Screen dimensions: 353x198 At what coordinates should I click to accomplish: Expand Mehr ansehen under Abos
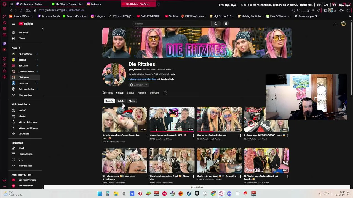25,95
